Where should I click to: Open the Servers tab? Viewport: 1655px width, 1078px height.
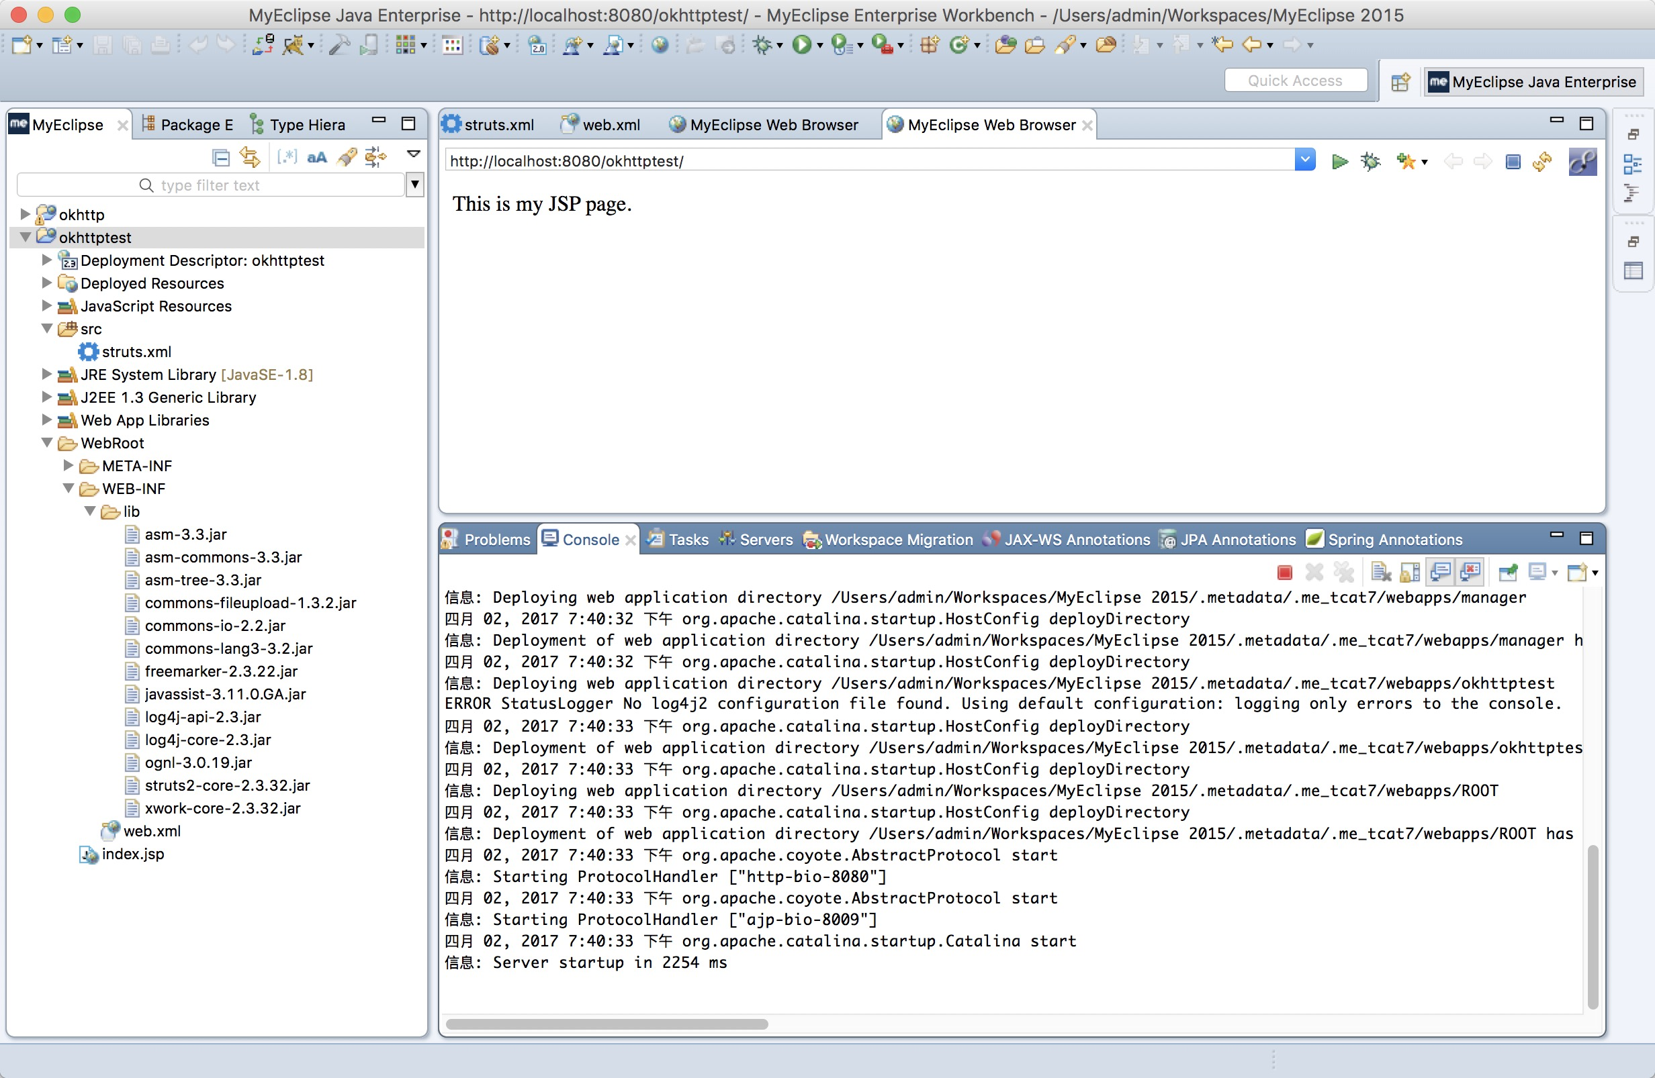(756, 540)
